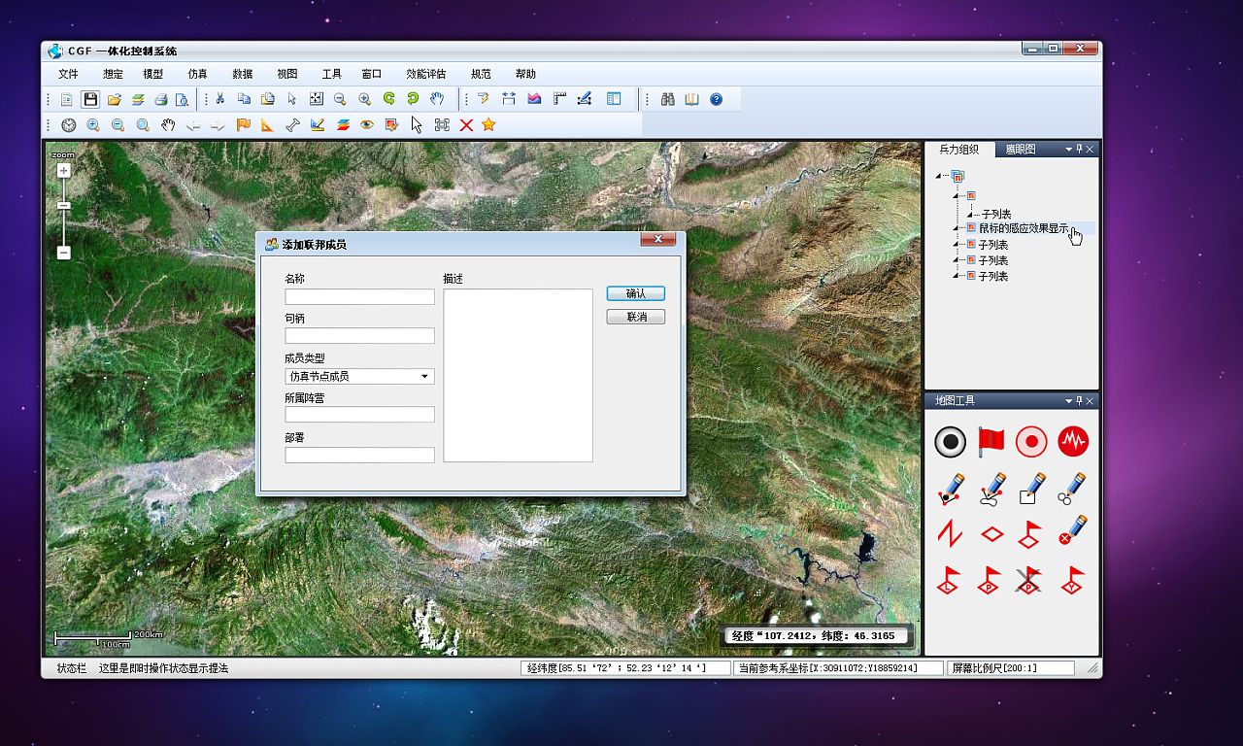
Task: Open the 效能评估 menu
Action: click(x=426, y=74)
